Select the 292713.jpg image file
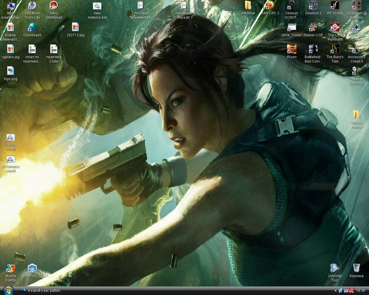This screenshot has width=369, height=295. coord(76,27)
